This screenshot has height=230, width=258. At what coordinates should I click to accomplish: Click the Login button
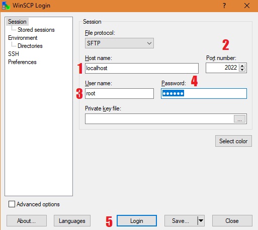tap(137, 221)
